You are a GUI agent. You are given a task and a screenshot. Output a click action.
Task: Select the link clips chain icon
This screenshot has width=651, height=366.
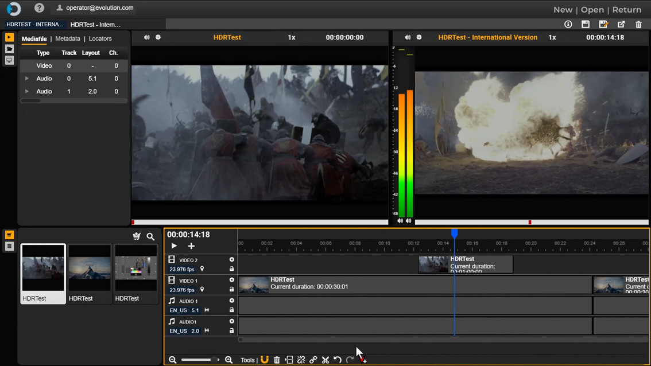313,360
